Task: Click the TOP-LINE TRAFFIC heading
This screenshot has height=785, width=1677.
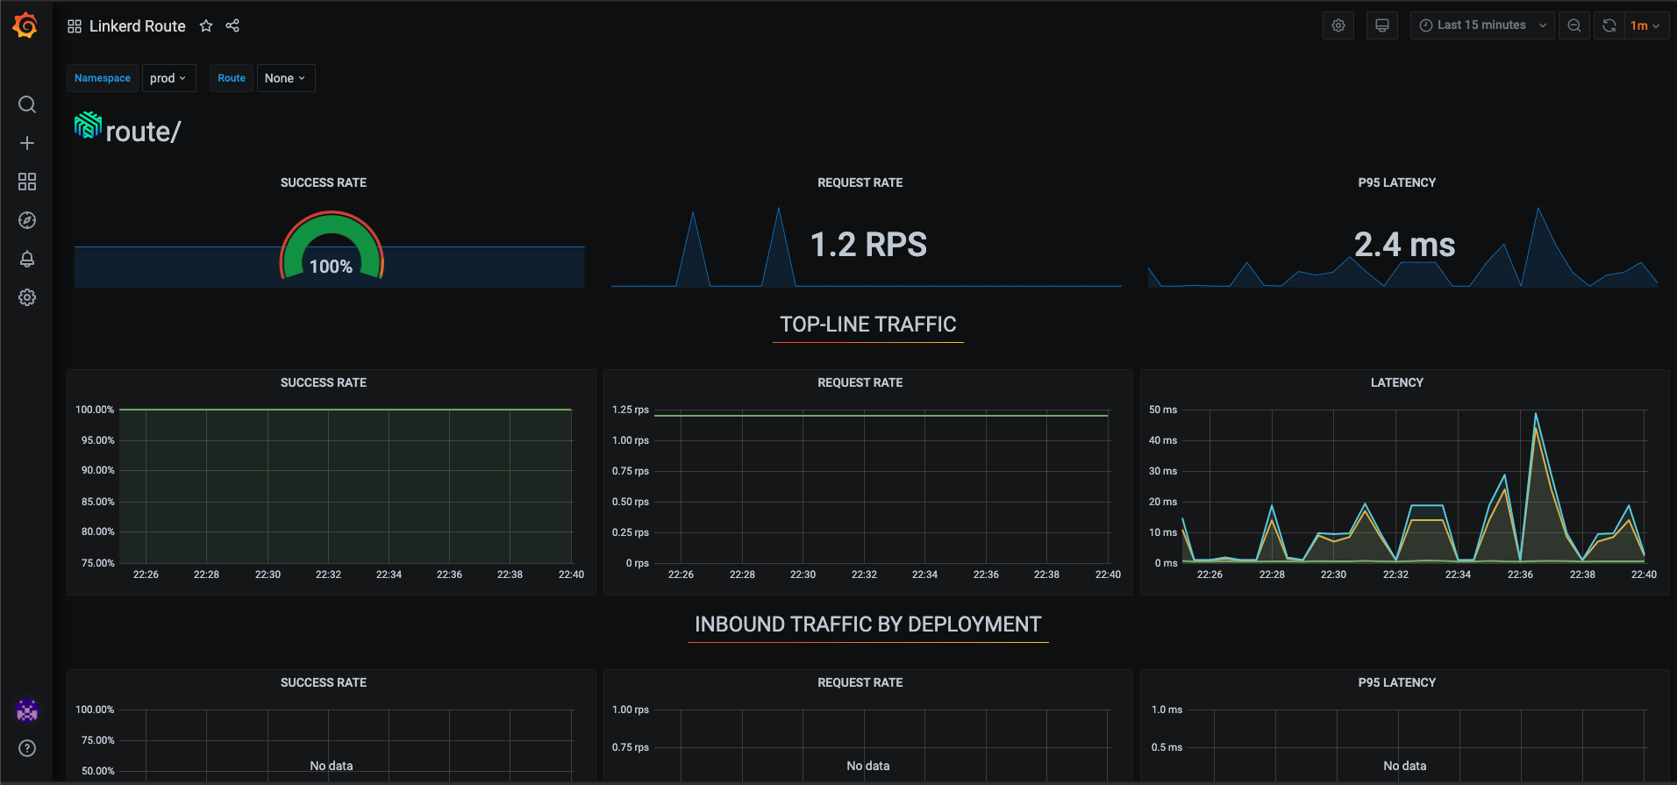Action: point(868,325)
